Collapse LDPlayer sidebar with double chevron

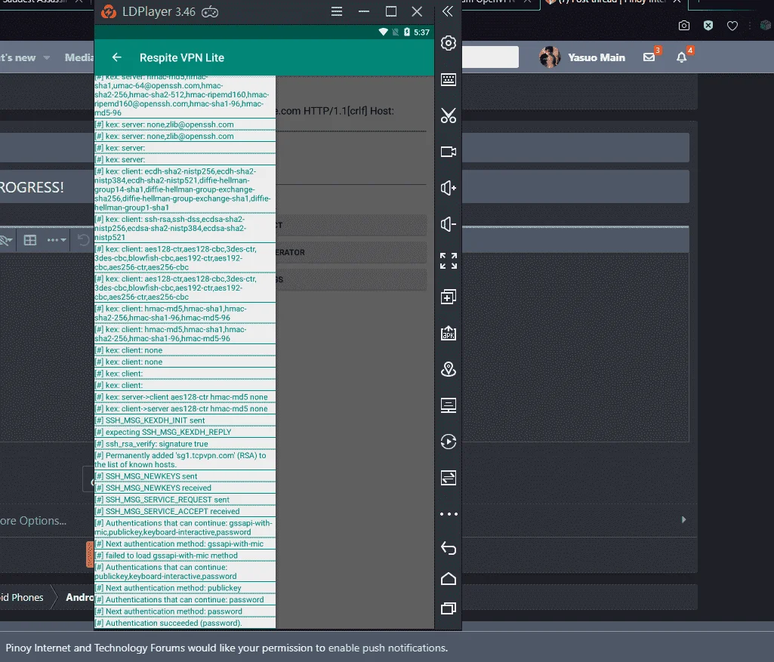tap(447, 11)
